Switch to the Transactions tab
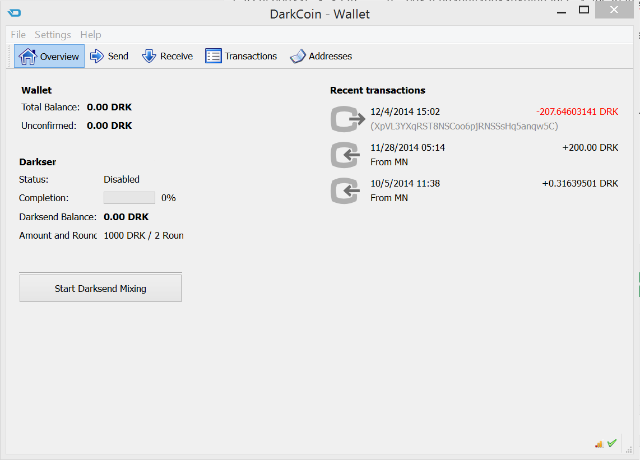The width and height of the screenshot is (640, 460). [241, 56]
